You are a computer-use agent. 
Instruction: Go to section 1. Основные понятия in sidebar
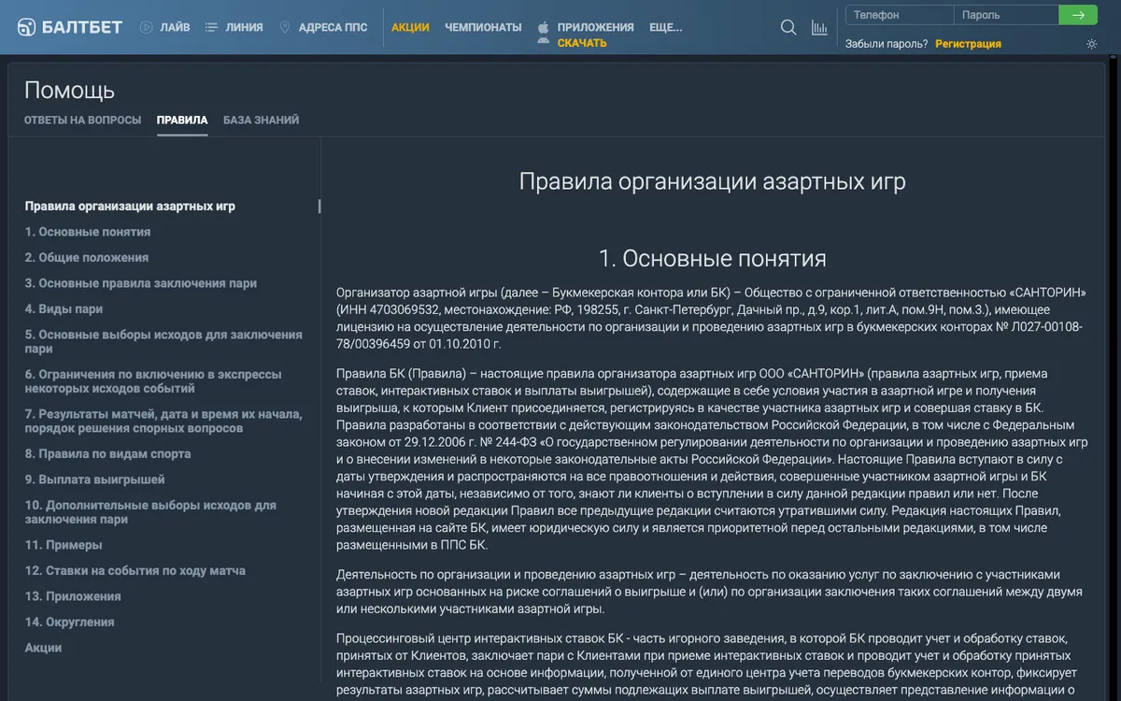point(88,232)
